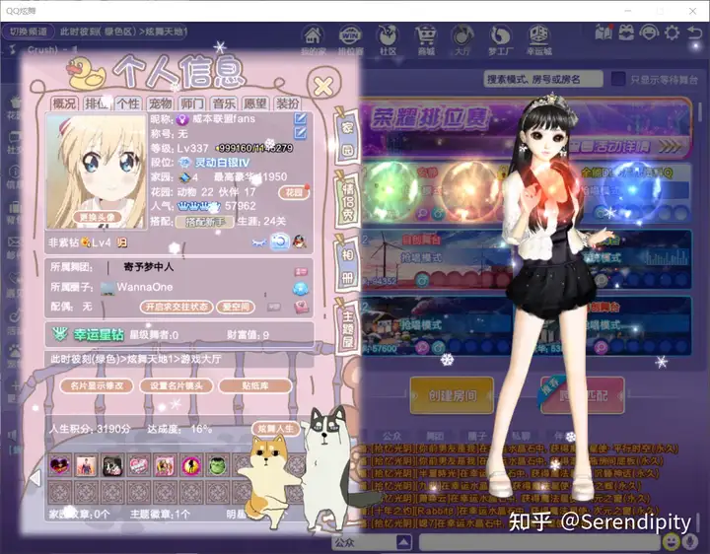Click the back arrow icon at top right
The width and height of the screenshot is (710, 554).
coord(694,33)
